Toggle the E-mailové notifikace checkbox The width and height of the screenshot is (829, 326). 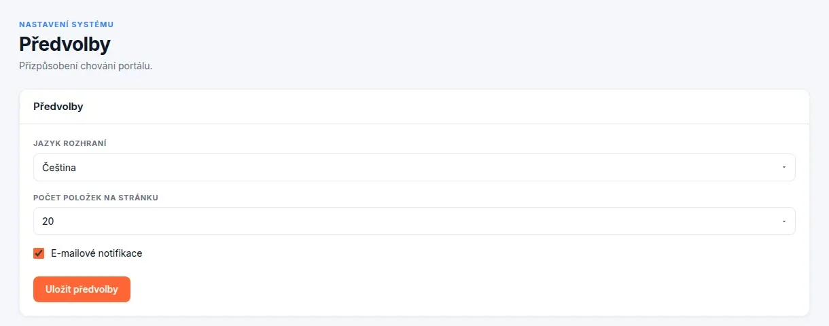click(x=39, y=253)
